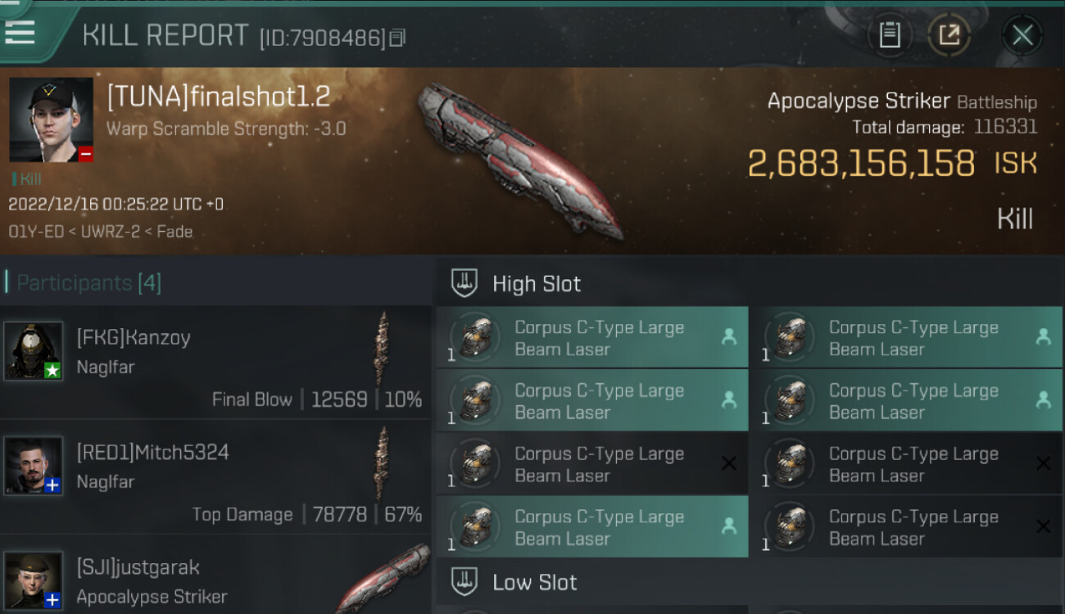Click the share kill report icon
Image resolution: width=1065 pixels, height=614 pixels.
click(x=949, y=35)
